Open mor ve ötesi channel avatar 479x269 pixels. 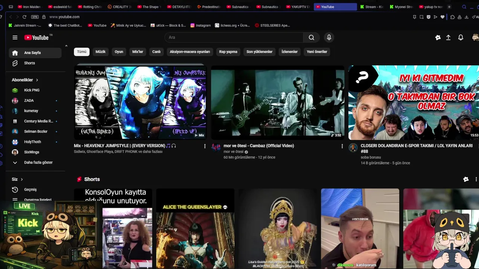tap(216, 148)
